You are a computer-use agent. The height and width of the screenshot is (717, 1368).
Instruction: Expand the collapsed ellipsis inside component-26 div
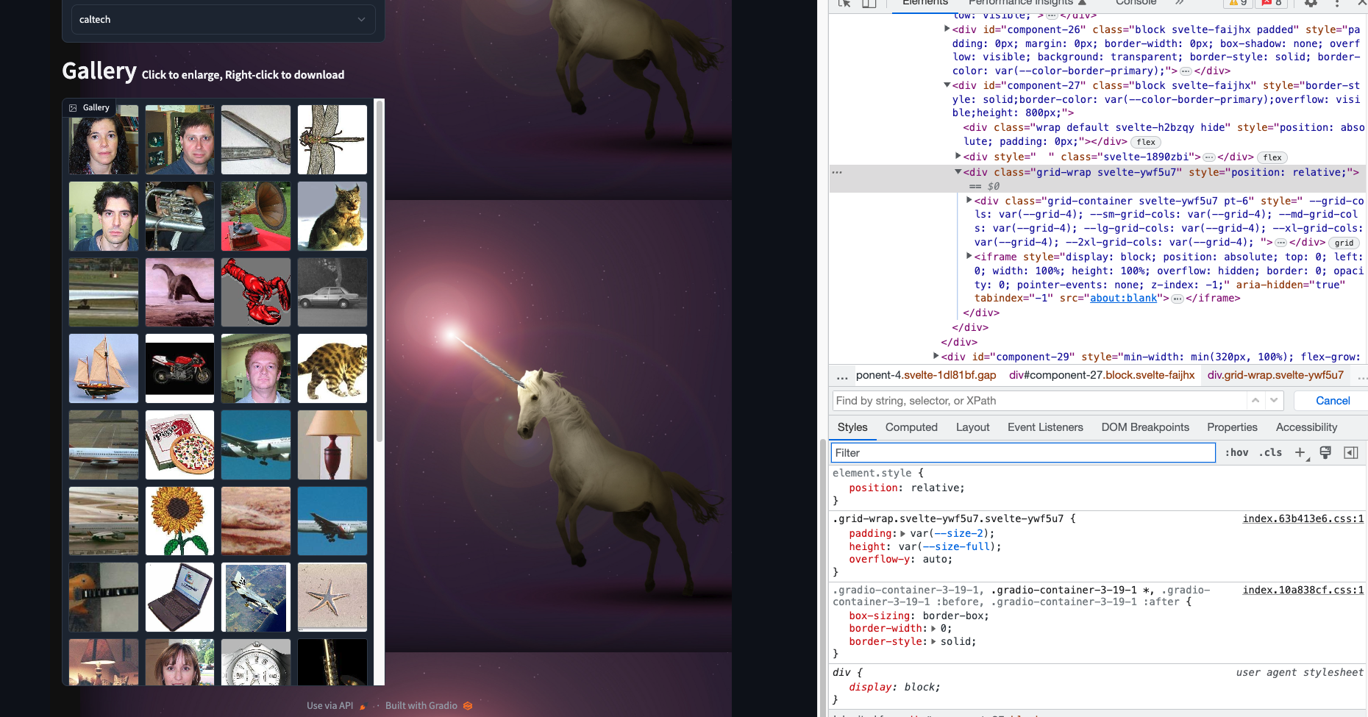click(x=1186, y=71)
